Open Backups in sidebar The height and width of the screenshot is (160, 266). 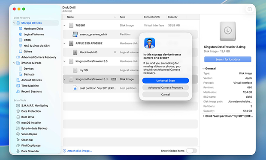29,74
